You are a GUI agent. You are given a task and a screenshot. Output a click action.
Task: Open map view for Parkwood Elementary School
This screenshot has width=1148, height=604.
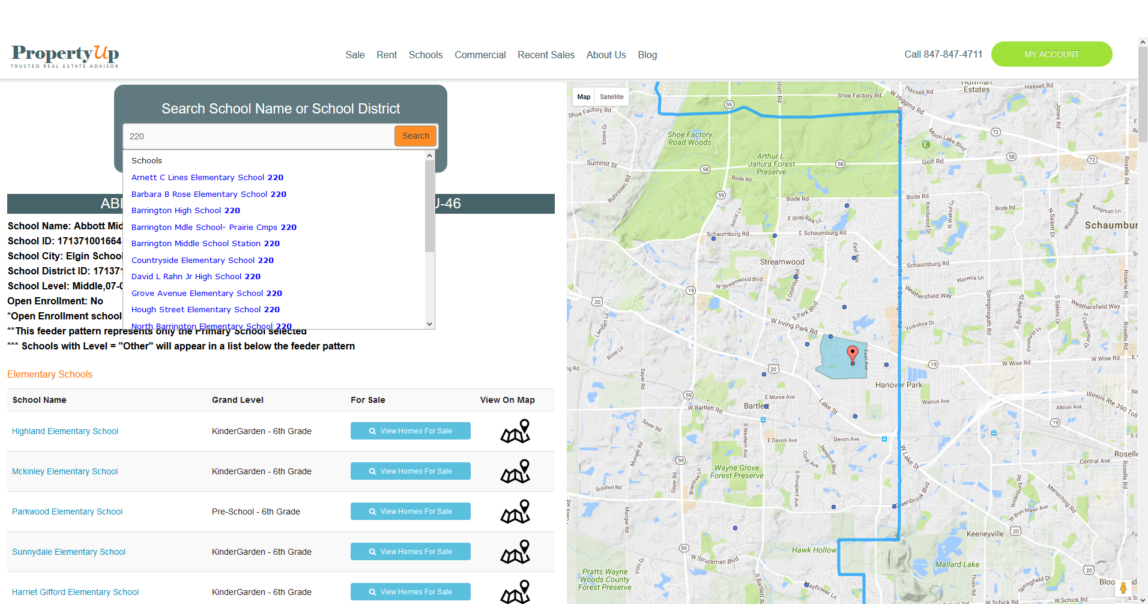click(515, 512)
